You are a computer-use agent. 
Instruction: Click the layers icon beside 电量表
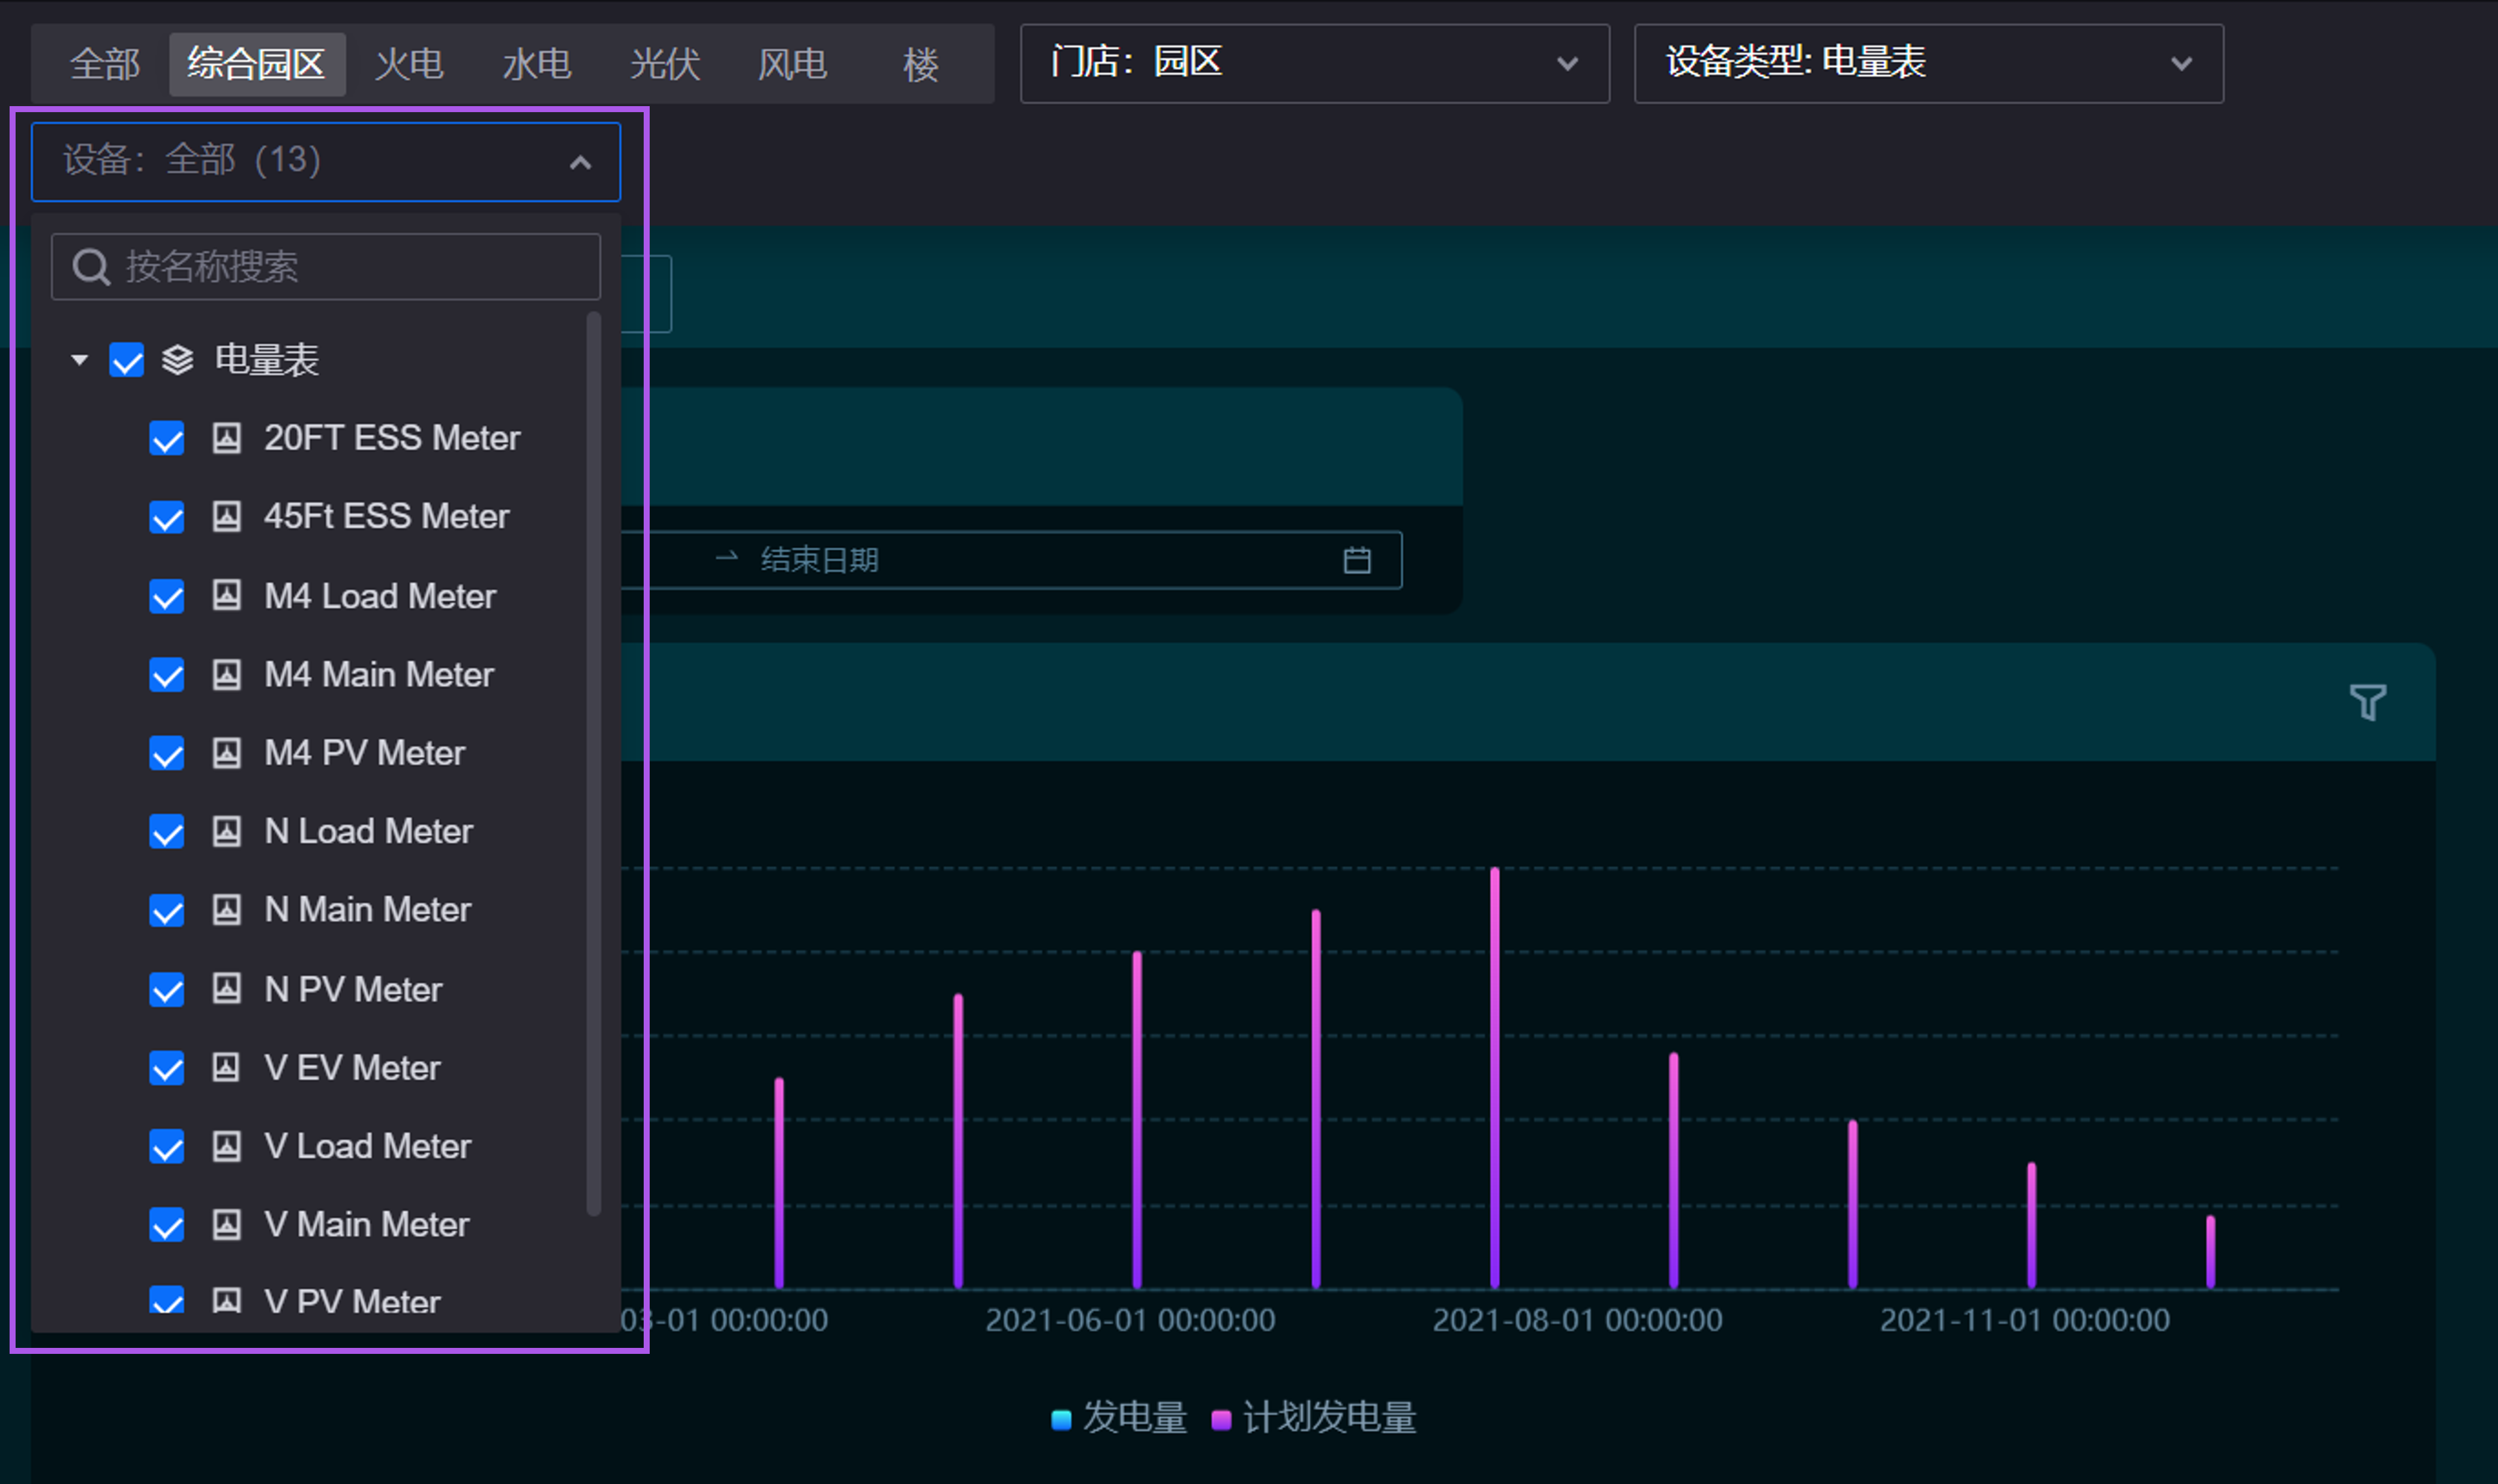(178, 360)
